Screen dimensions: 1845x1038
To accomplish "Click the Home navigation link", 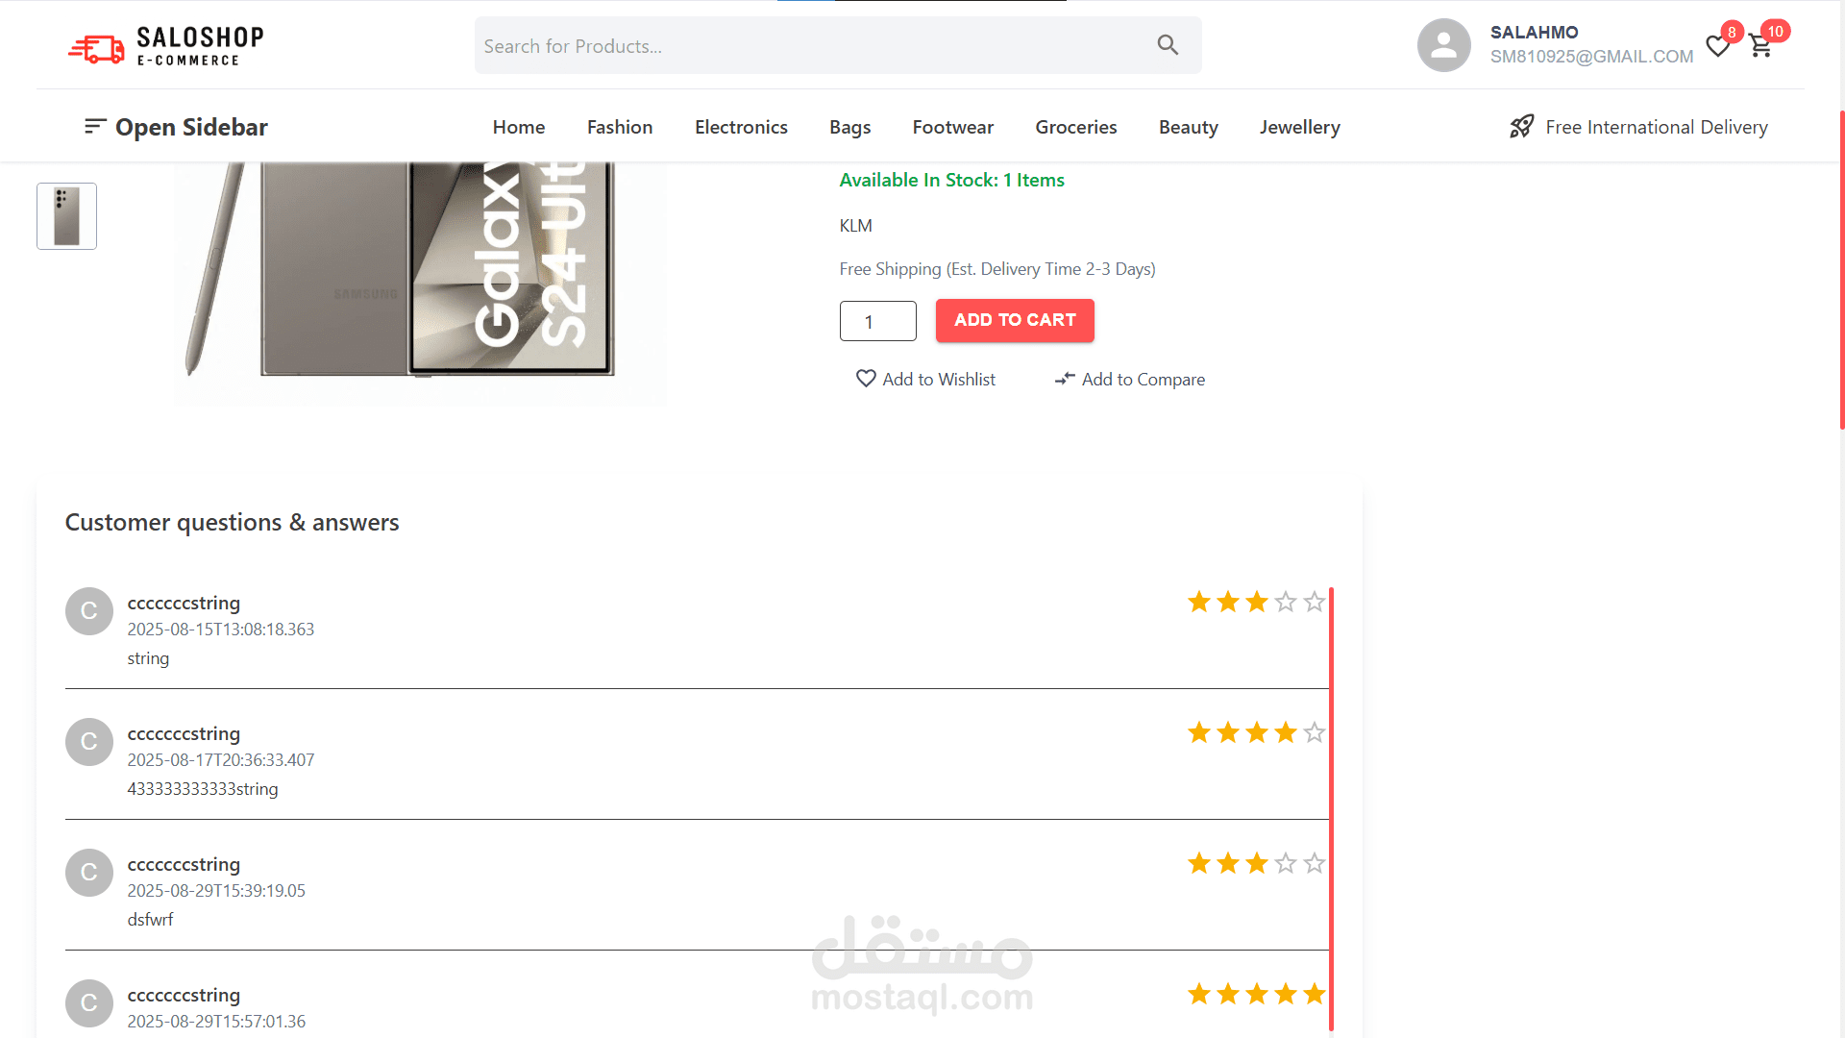I will pyautogui.click(x=519, y=127).
